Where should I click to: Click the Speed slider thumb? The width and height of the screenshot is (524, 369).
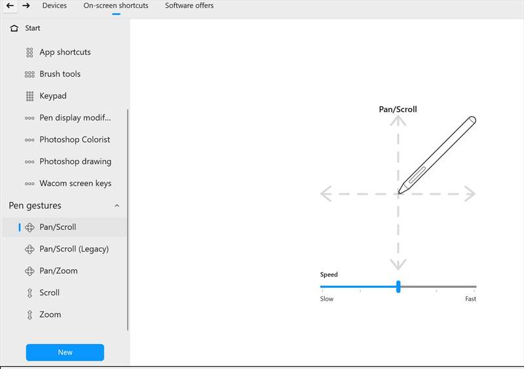(398, 286)
